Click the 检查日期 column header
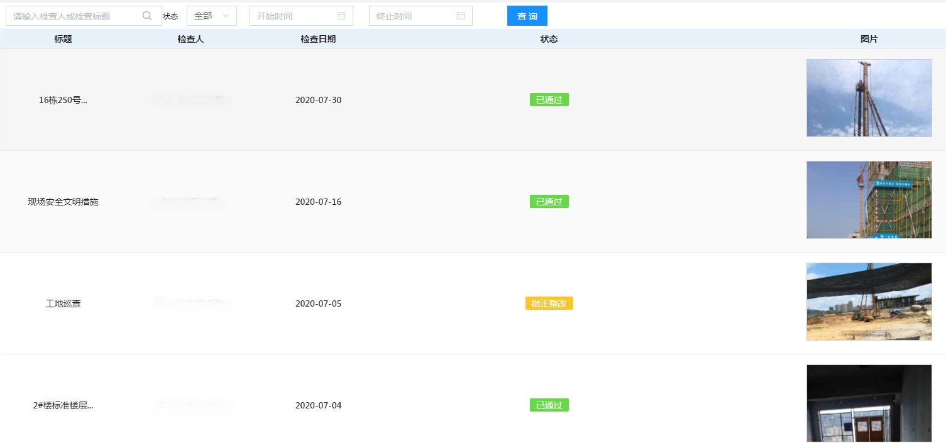Viewport: 946px width, 448px height. (x=318, y=39)
